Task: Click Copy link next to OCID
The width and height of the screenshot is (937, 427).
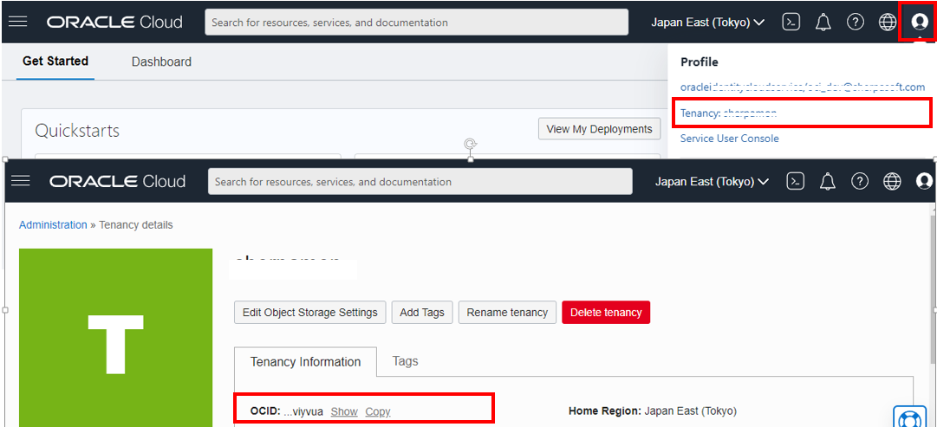Action: 378,411
